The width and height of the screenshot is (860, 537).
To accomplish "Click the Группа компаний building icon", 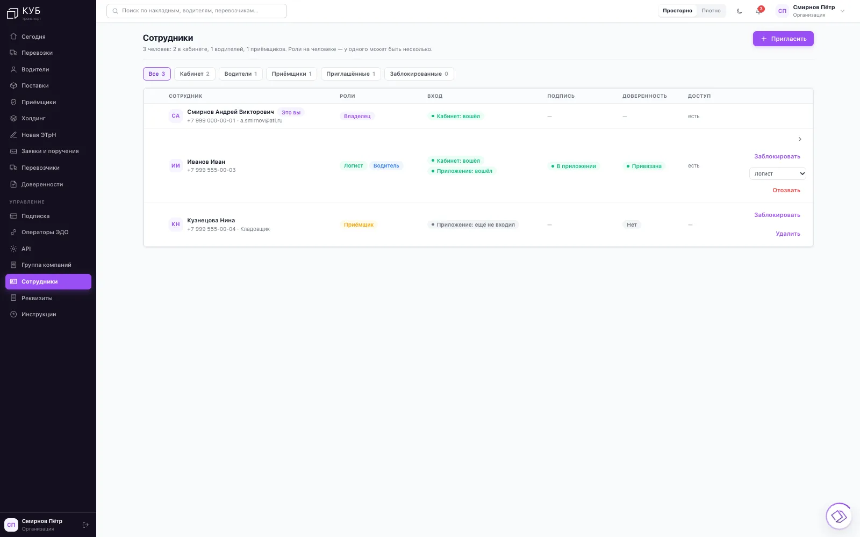I will 13,265.
